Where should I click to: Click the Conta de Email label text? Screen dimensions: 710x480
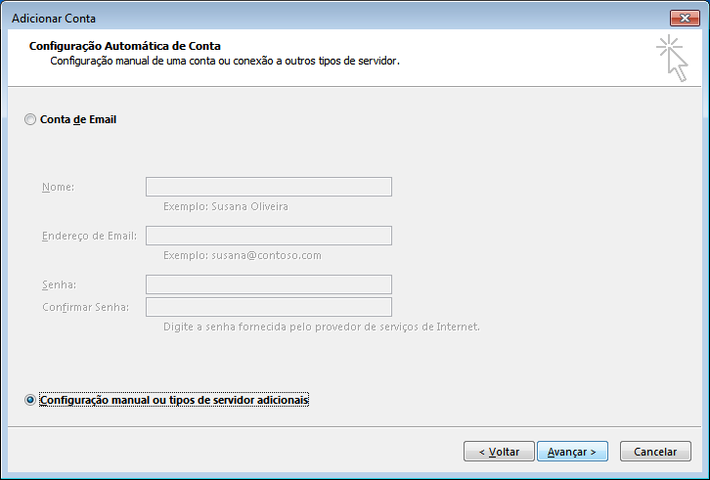tap(78, 119)
